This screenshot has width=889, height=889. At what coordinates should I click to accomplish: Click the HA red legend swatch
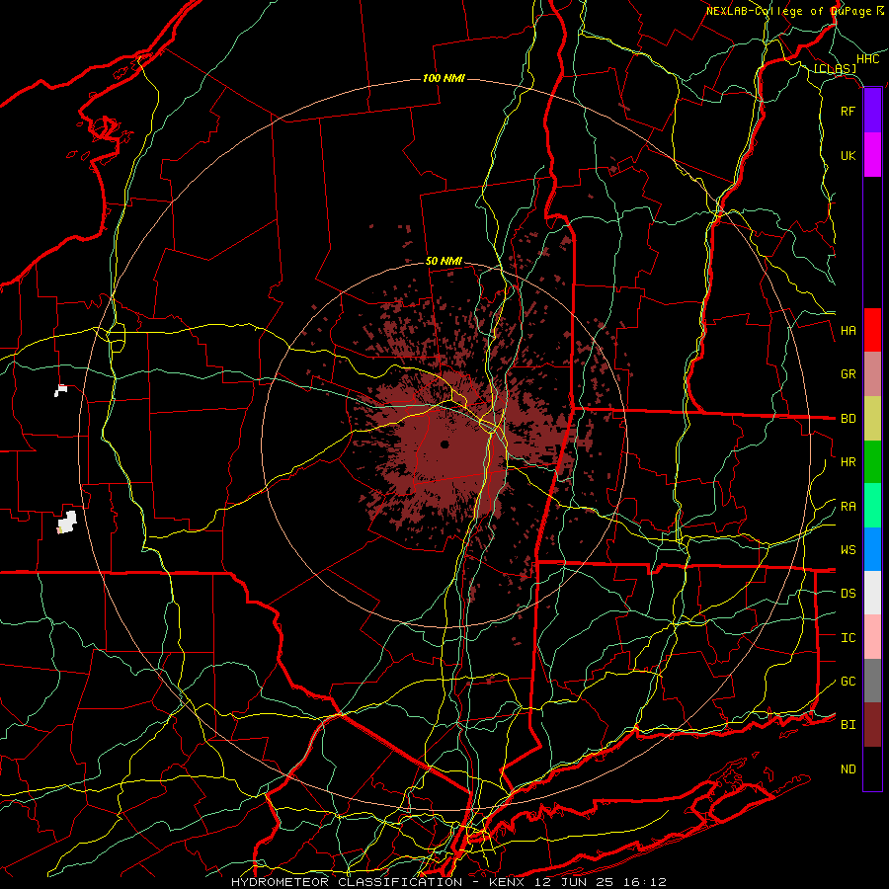pyautogui.click(x=872, y=330)
